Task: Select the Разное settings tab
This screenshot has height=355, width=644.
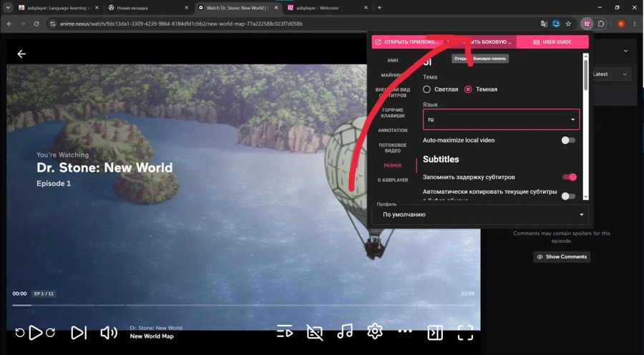Action: 393,165
